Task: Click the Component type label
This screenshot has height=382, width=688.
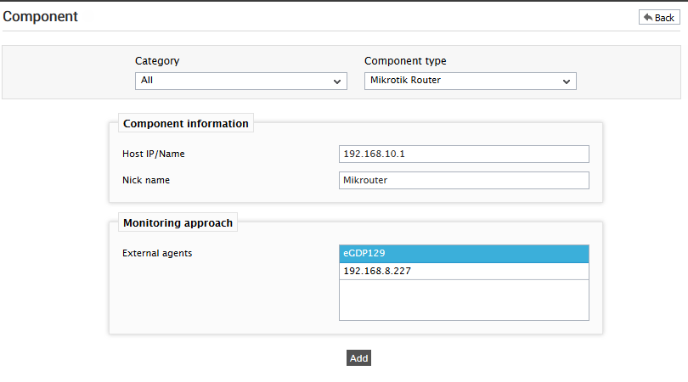Action: click(405, 61)
